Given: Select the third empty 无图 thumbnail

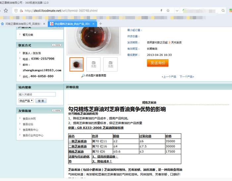Looking at the screenshot, I should 110,65.
